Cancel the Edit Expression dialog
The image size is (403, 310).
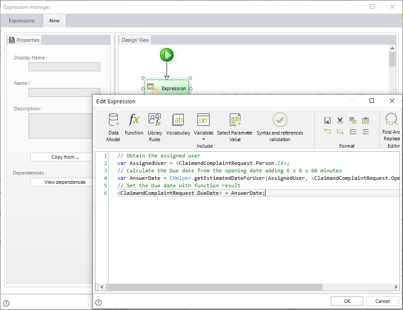coord(382,301)
